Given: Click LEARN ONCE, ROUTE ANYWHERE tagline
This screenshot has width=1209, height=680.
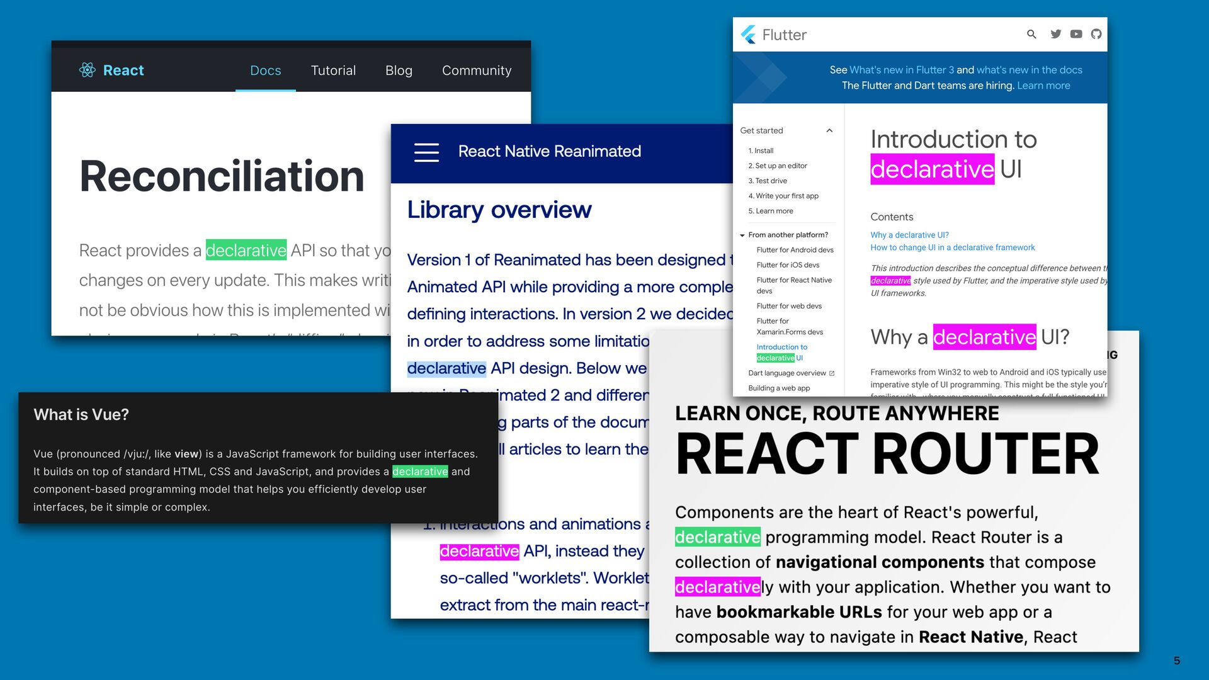Looking at the screenshot, I should click(837, 413).
